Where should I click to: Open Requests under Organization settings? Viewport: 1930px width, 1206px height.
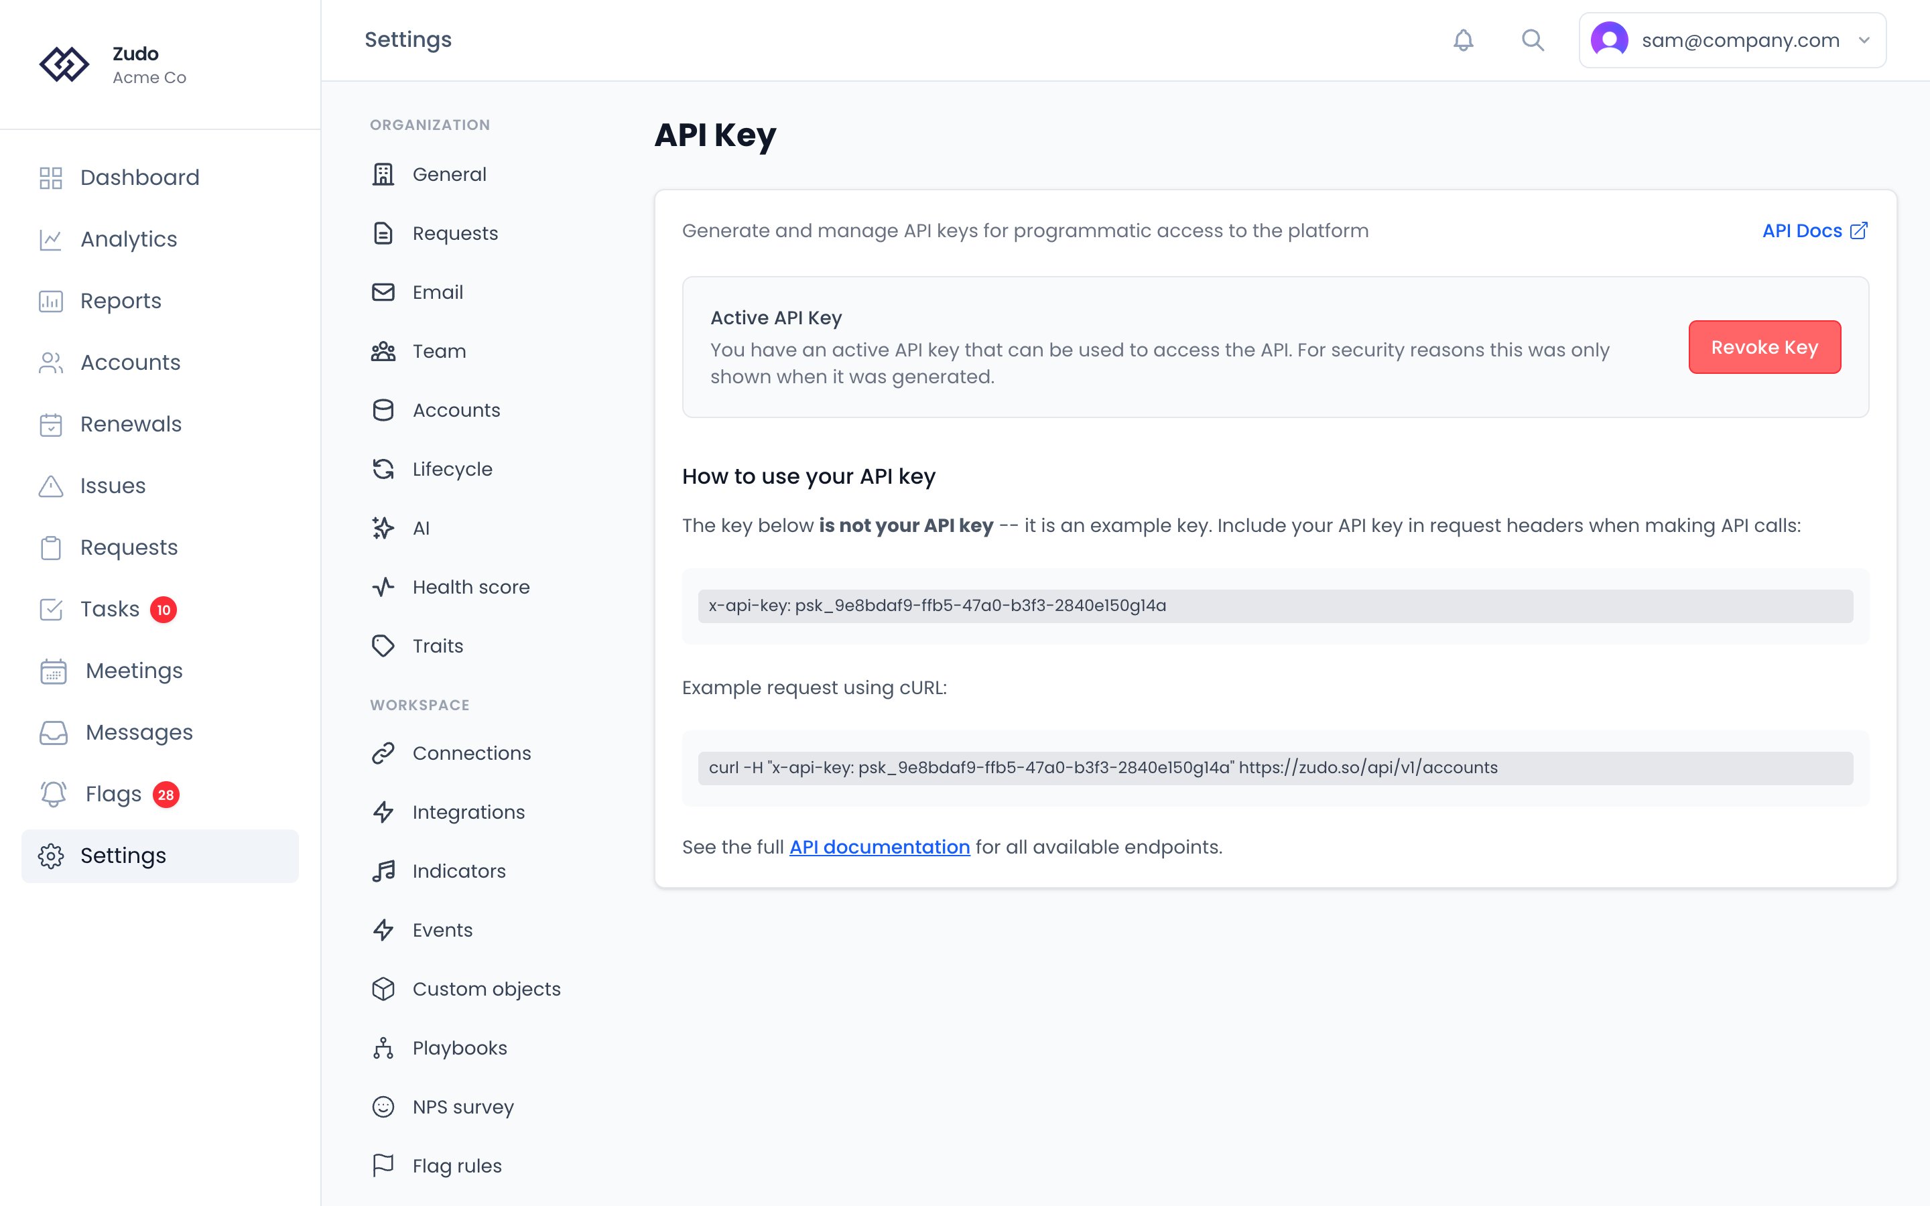tap(436, 233)
